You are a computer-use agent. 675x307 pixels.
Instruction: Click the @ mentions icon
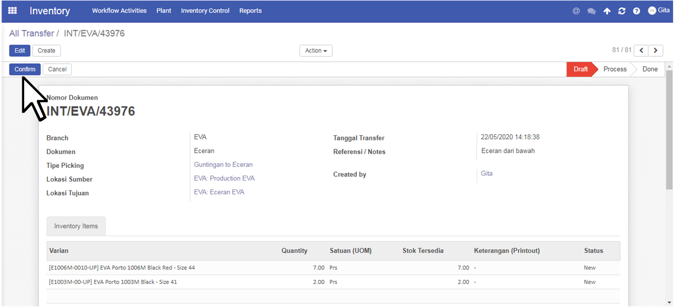pos(576,11)
